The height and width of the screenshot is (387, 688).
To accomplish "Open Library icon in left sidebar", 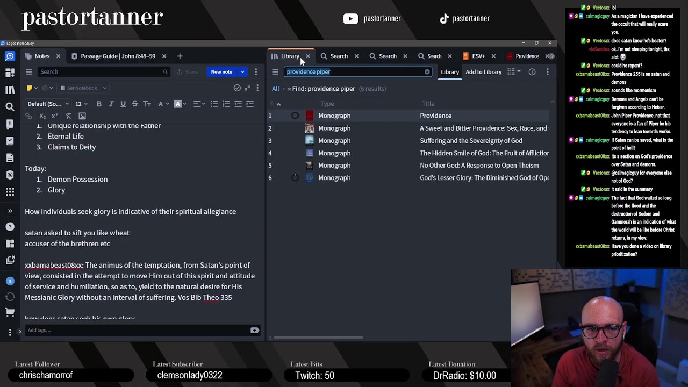I will [x=10, y=90].
